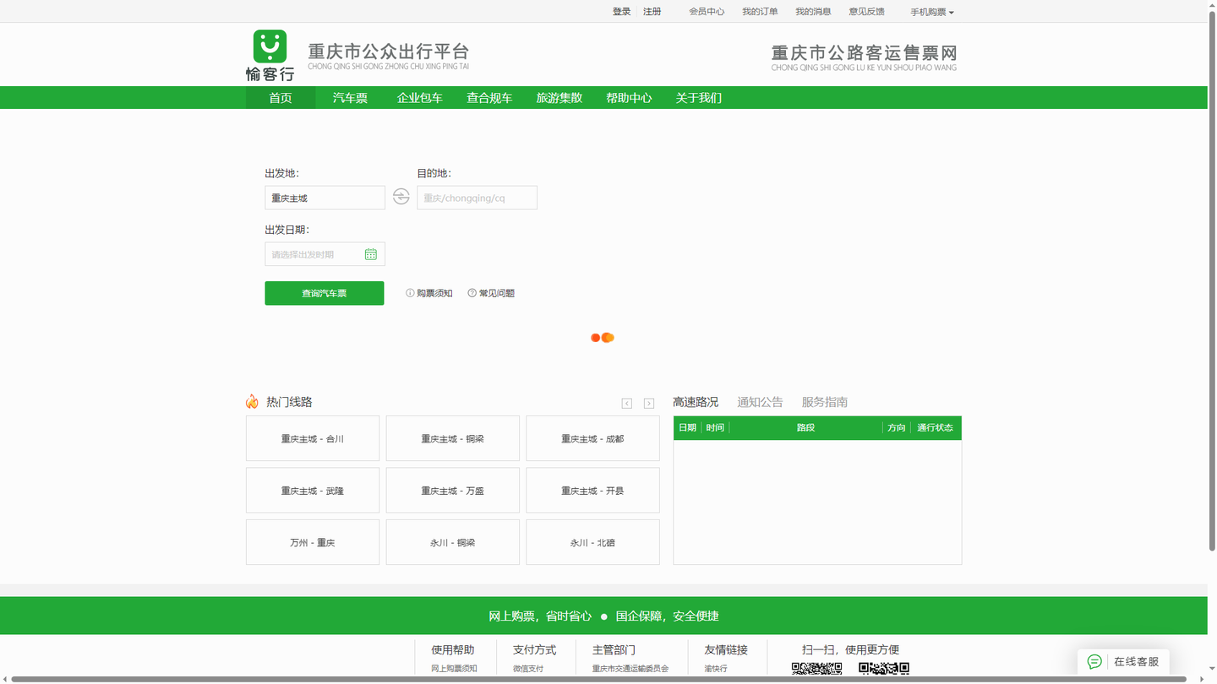Select the 首页 nav tab
Screen dimensions: 1217x684
(281, 98)
